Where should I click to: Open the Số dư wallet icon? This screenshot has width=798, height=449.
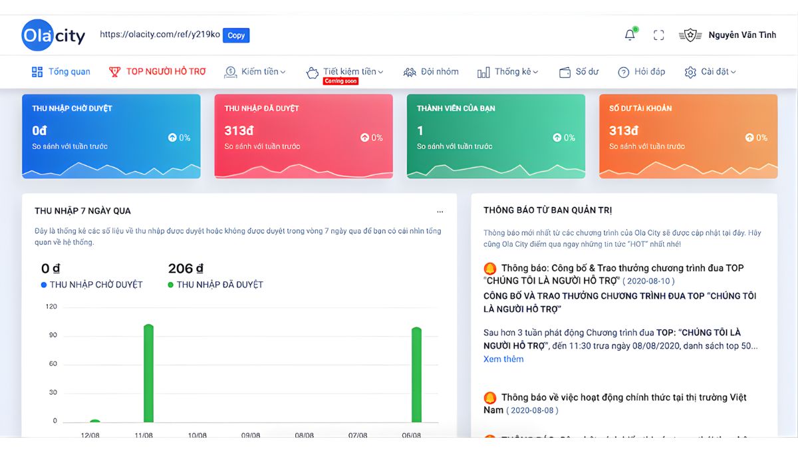coord(565,71)
